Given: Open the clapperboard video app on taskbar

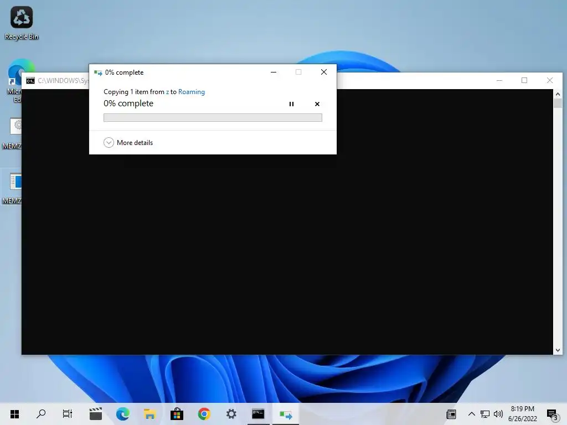Looking at the screenshot, I should pos(95,414).
